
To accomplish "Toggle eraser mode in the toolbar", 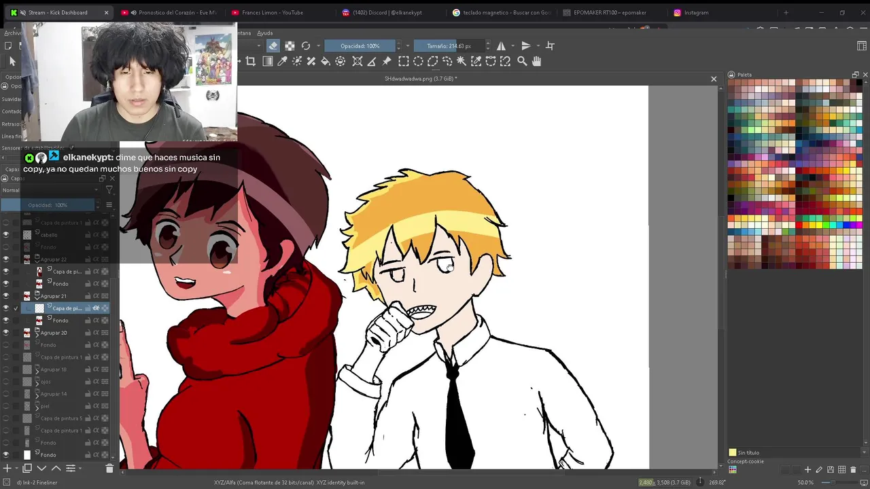I will [273, 46].
